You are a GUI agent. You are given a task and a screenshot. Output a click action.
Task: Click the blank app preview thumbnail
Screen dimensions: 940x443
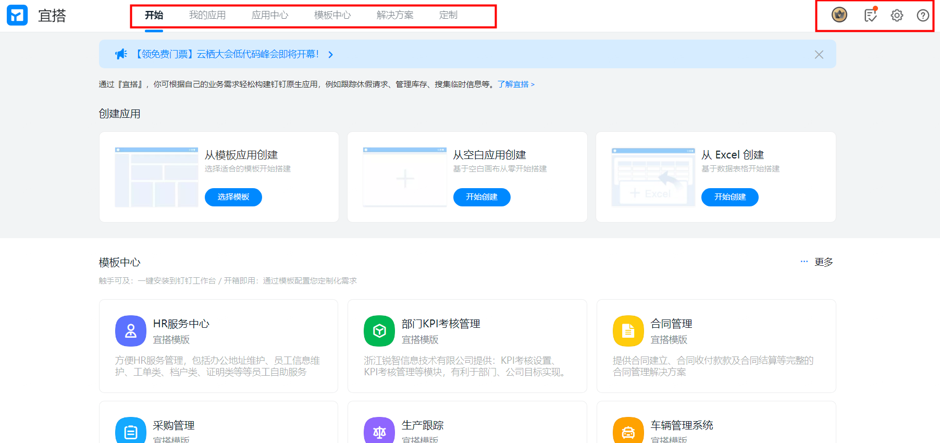click(405, 177)
